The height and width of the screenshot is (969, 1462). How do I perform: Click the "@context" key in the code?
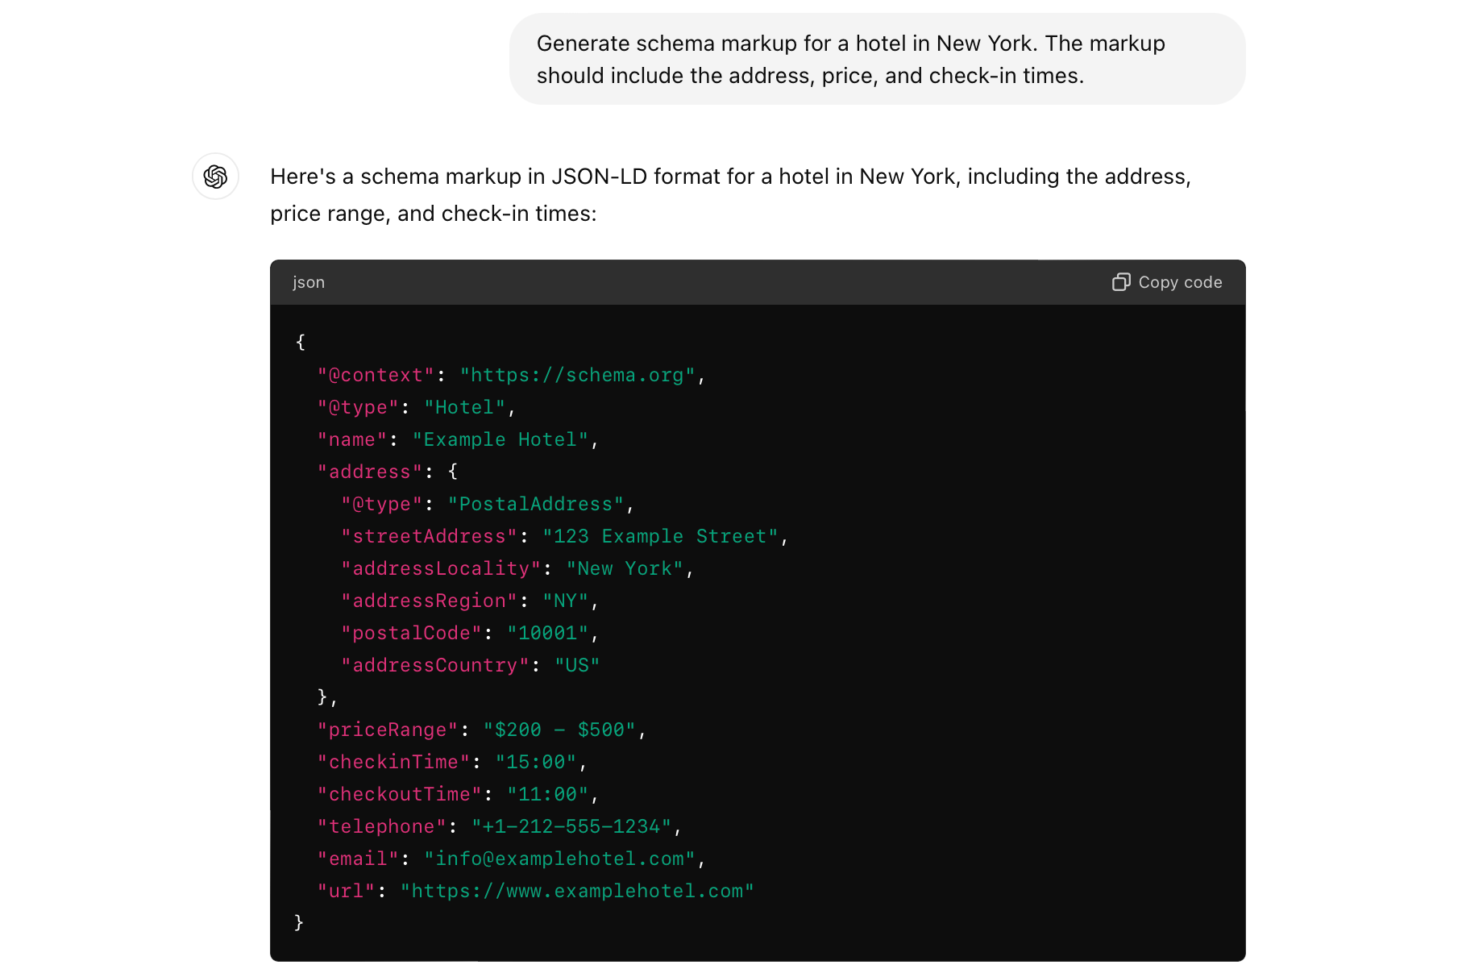(x=376, y=376)
